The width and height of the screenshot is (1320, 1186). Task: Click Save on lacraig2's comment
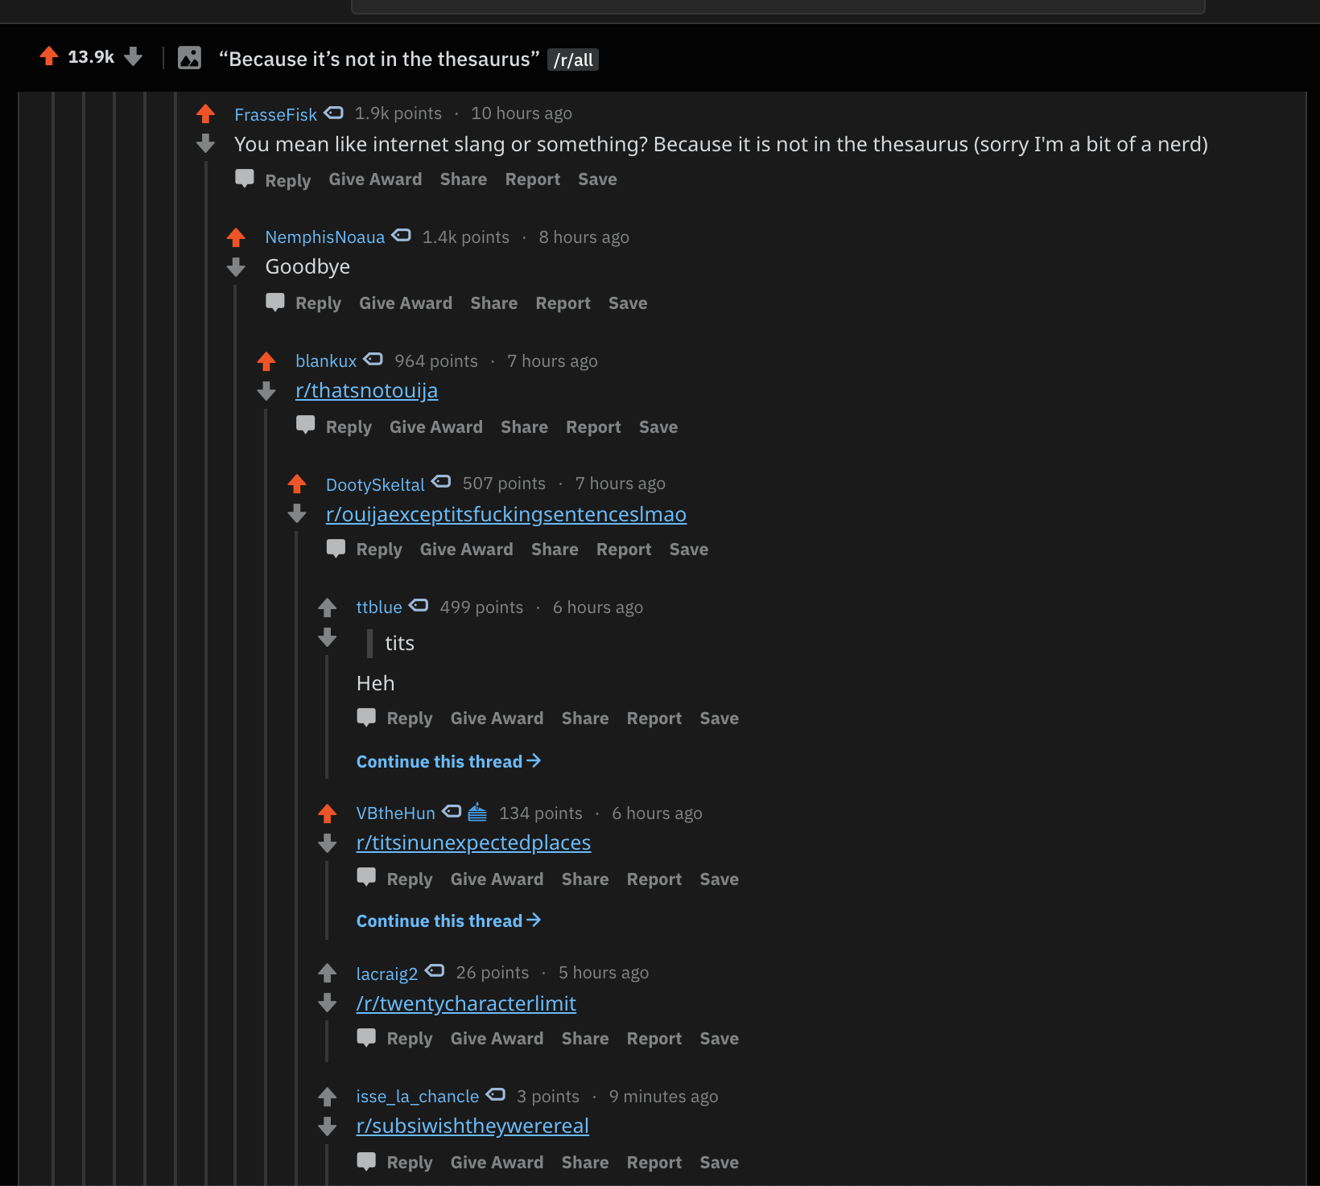pos(719,1039)
